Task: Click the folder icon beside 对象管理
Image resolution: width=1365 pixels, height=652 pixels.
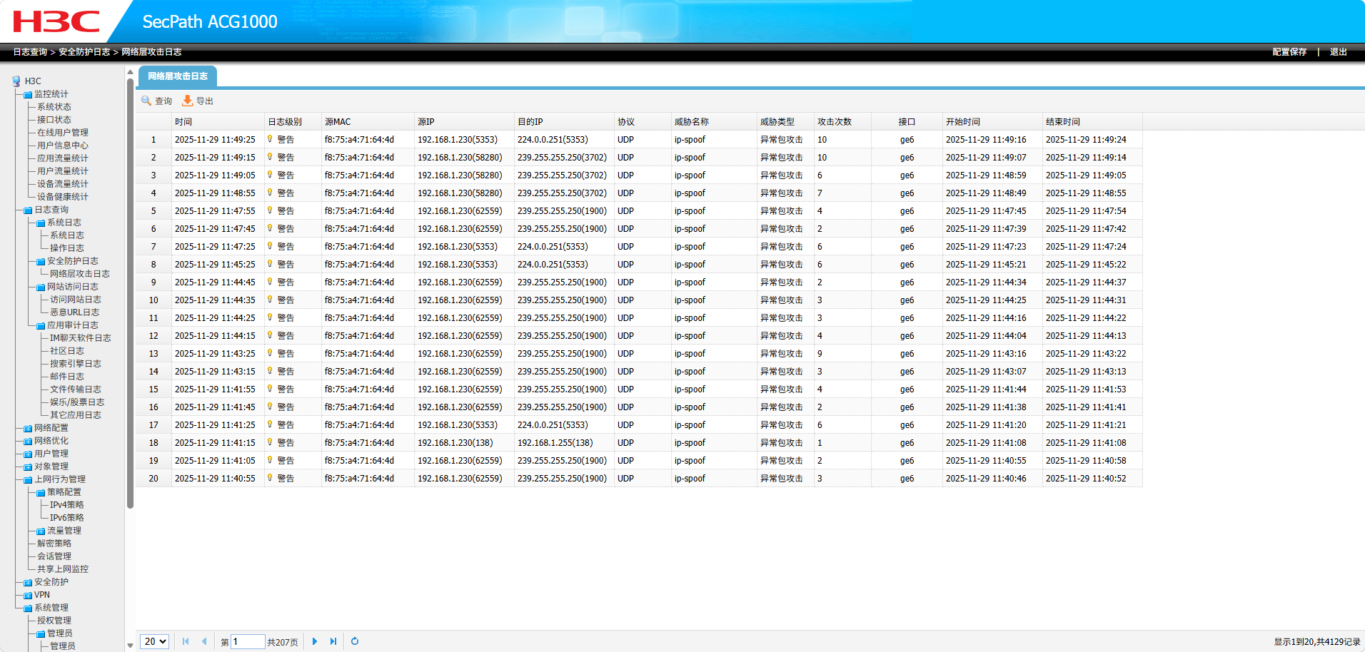Action: tap(28, 467)
